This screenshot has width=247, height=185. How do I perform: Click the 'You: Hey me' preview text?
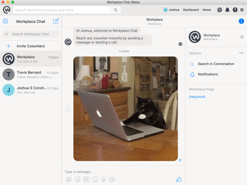[26, 92]
